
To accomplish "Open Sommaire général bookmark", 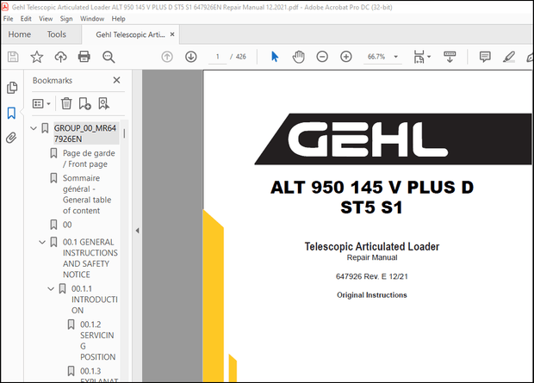I will 87,194.
